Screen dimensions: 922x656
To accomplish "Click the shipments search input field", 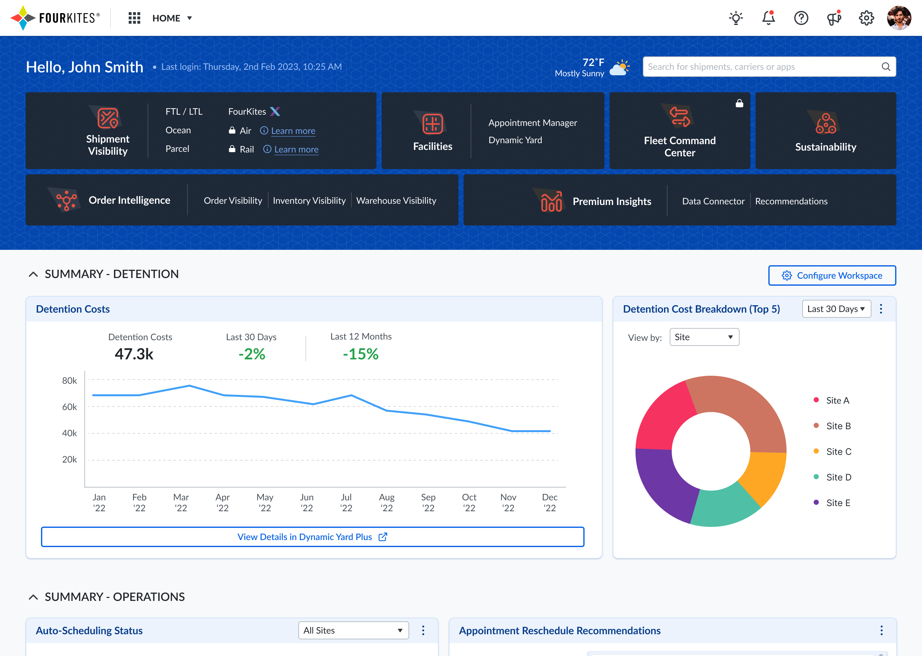I will click(763, 67).
